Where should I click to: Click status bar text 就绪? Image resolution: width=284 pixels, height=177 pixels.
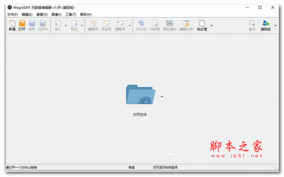tap(132, 168)
